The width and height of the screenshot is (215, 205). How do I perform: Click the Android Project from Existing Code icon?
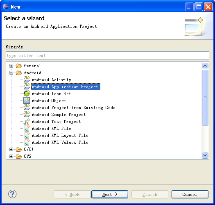27,107
